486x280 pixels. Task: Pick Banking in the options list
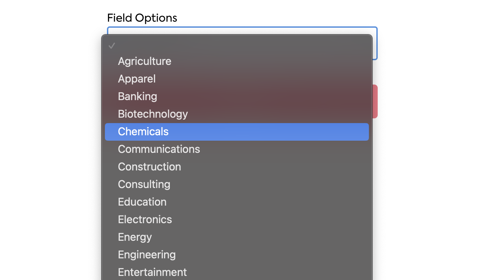click(x=137, y=96)
